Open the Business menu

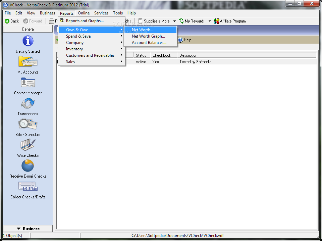(47, 13)
